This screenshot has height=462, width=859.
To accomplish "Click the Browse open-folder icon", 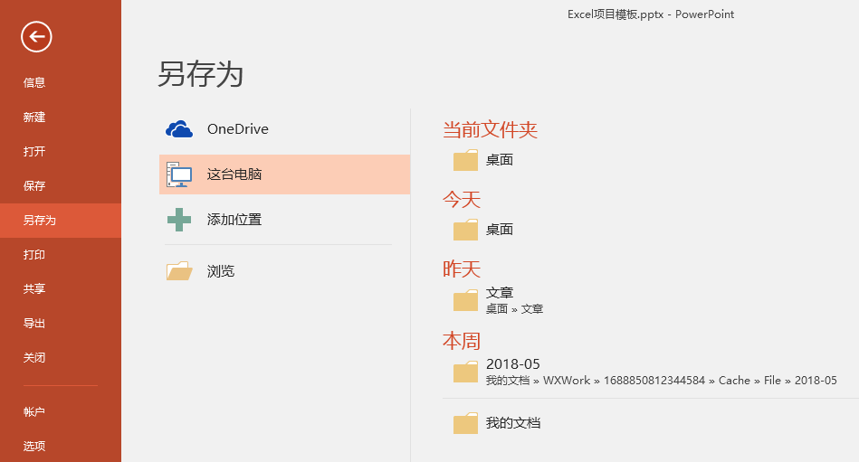I will (x=179, y=271).
